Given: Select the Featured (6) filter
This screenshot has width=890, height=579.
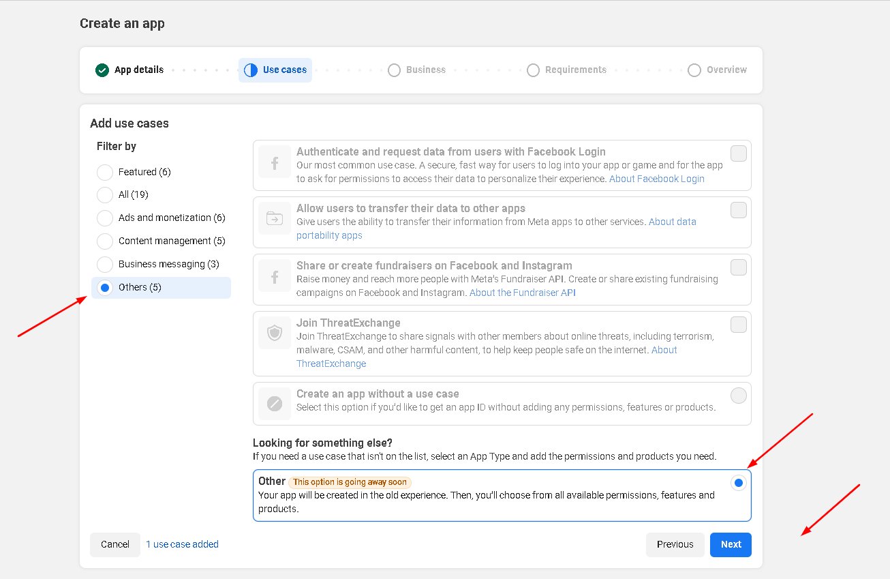Looking at the screenshot, I should click(x=105, y=172).
